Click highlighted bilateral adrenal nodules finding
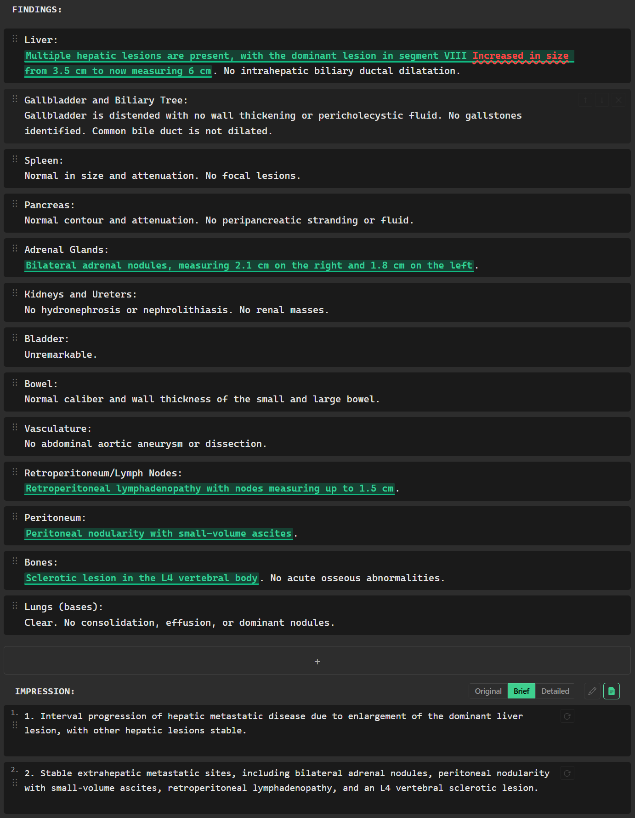 click(249, 265)
